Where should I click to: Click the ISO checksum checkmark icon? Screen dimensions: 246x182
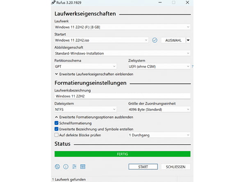155,40
